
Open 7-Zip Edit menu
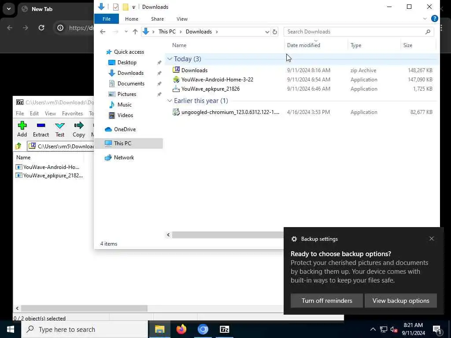click(34, 113)
